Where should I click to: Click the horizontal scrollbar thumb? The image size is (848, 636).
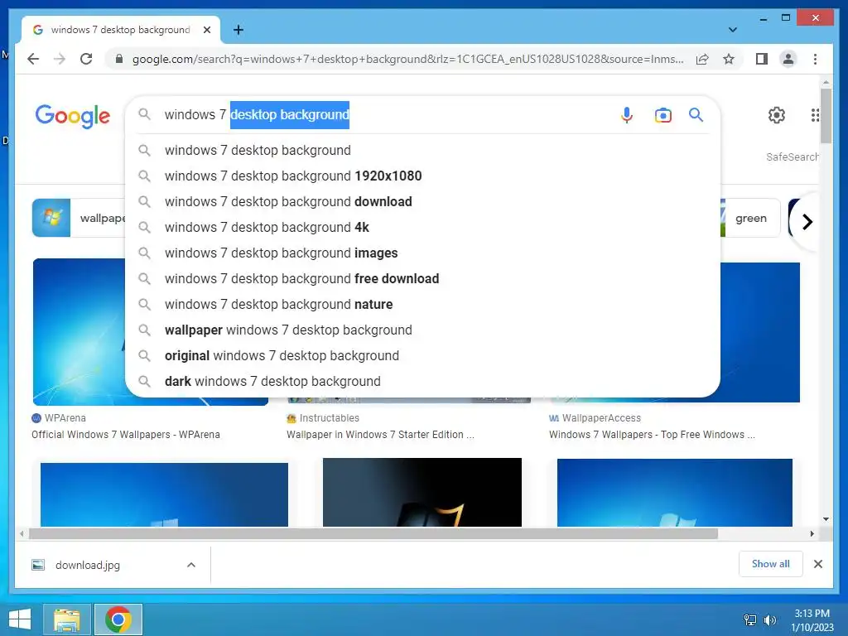coord(373,534)
